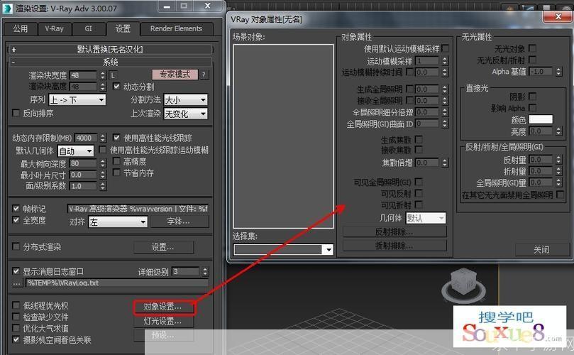Click the frame stamp text field
574x355 pixels.
pyautogui.click(x=138, y=209)
